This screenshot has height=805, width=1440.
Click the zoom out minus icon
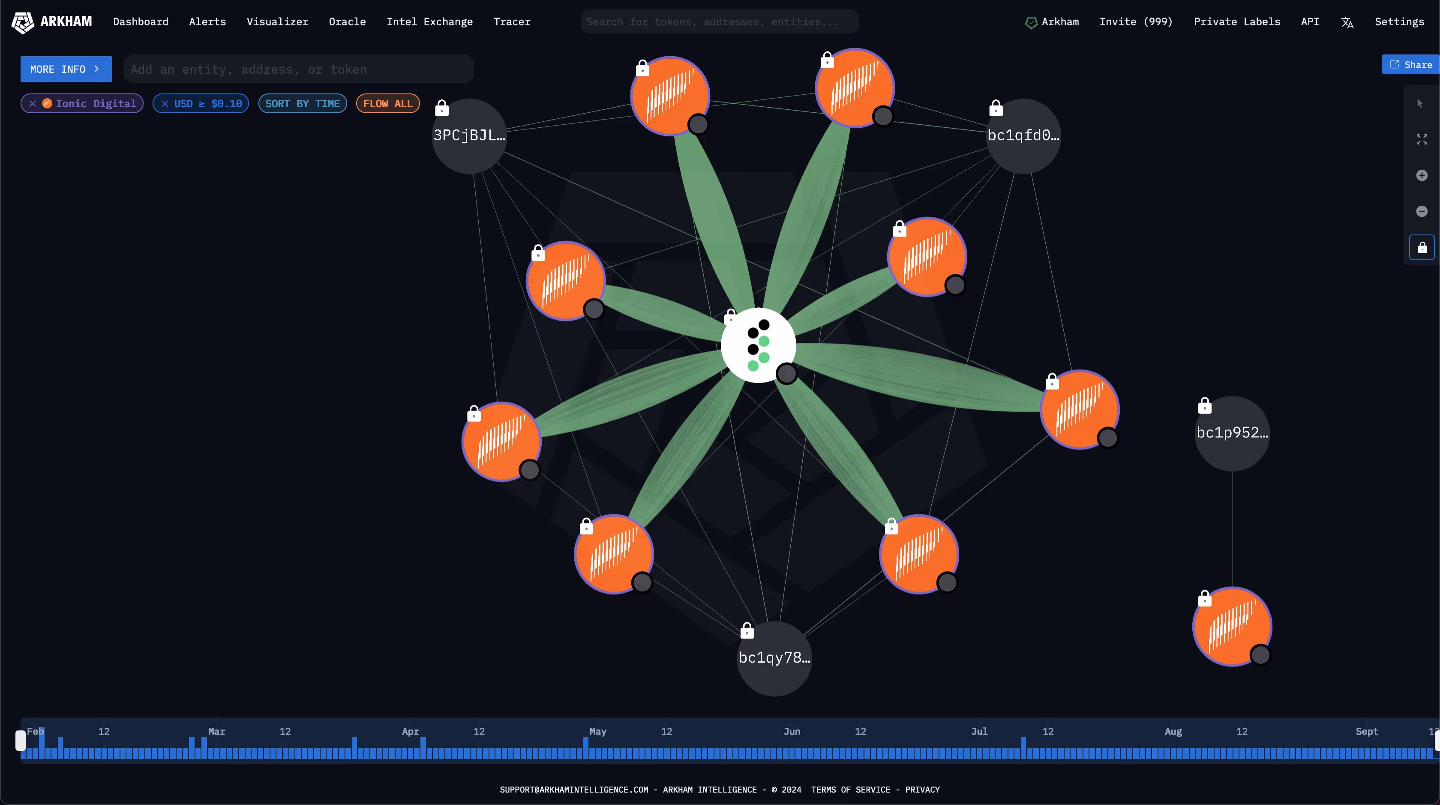click(1422, 211)
